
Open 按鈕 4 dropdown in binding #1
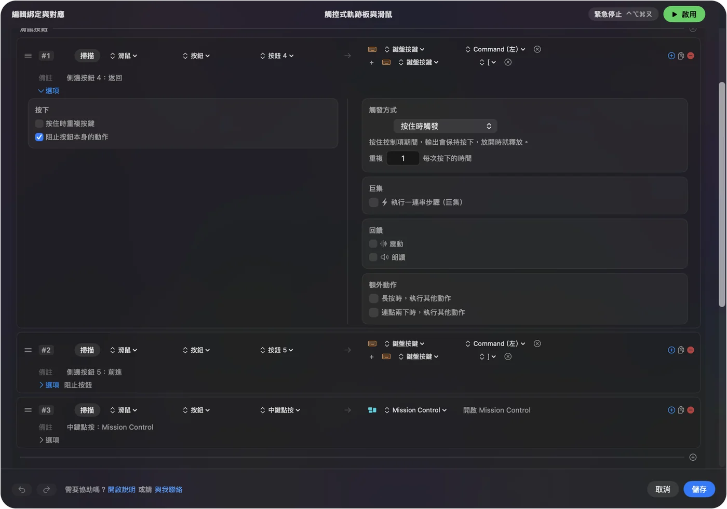(x=277, y=56)
